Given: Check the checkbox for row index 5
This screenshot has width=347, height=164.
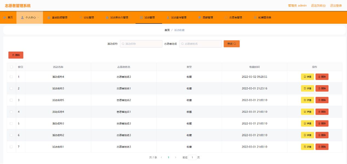Looking at the screenshot, I should pos(11,123).
